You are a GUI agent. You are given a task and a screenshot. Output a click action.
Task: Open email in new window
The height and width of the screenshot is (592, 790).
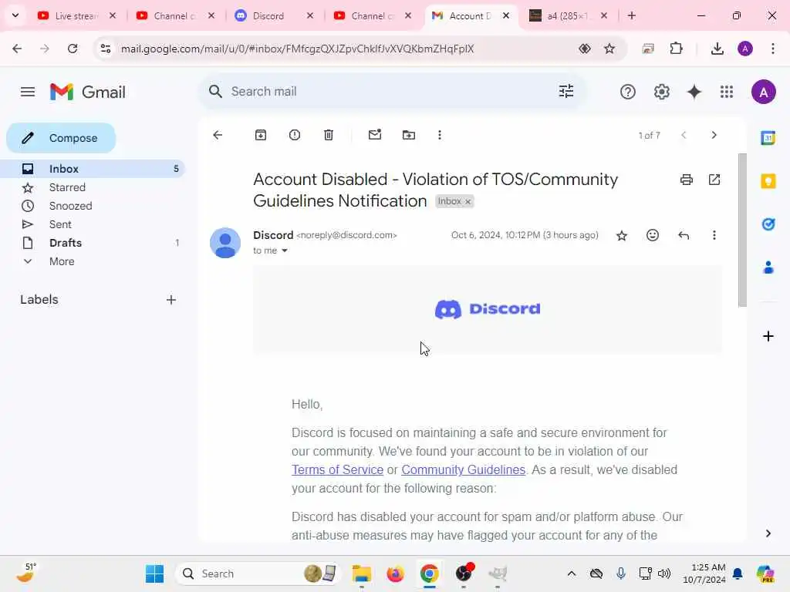point(714,180)
